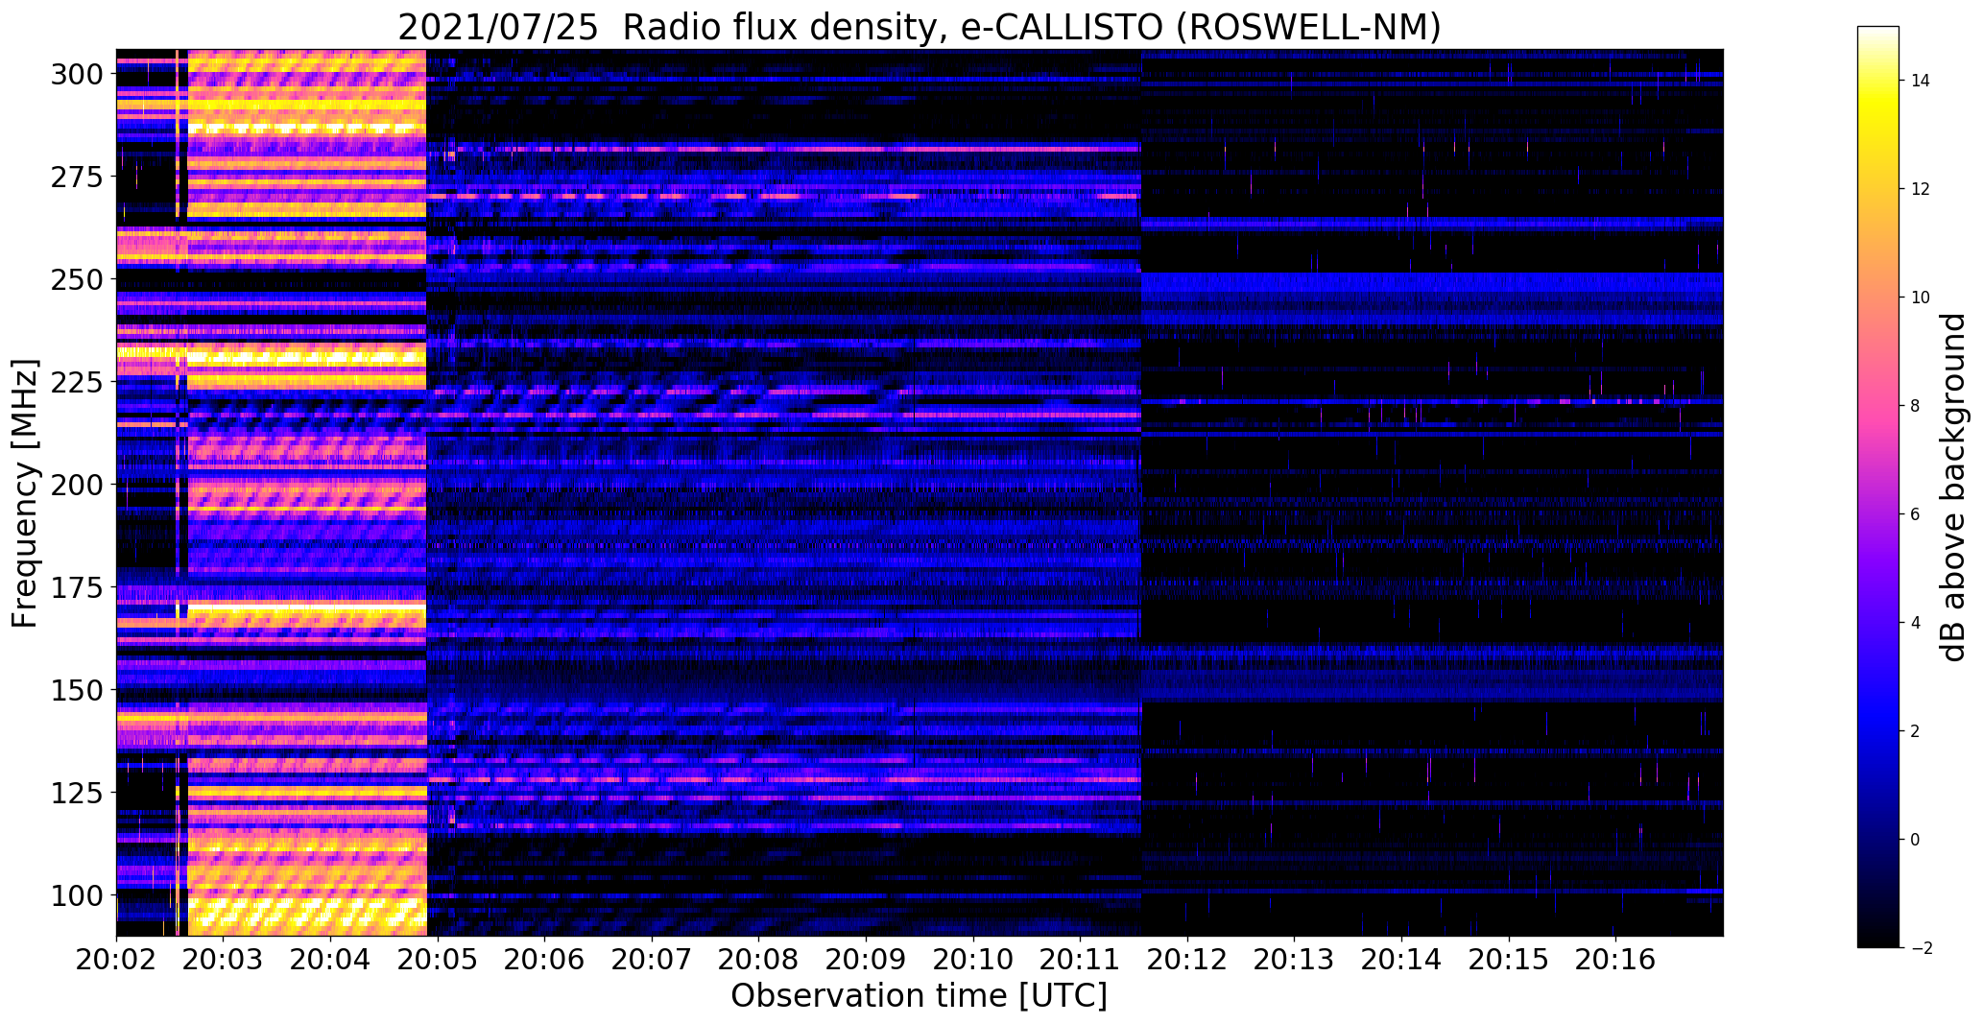The height and width of the screenshot is (1024, 1983).
Task: Select the 175 MHz frequency tick label
Action: 77,587
